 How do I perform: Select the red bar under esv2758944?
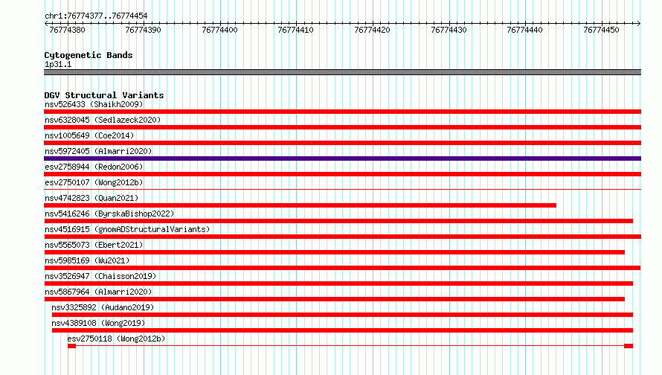[x=342, y=174]
